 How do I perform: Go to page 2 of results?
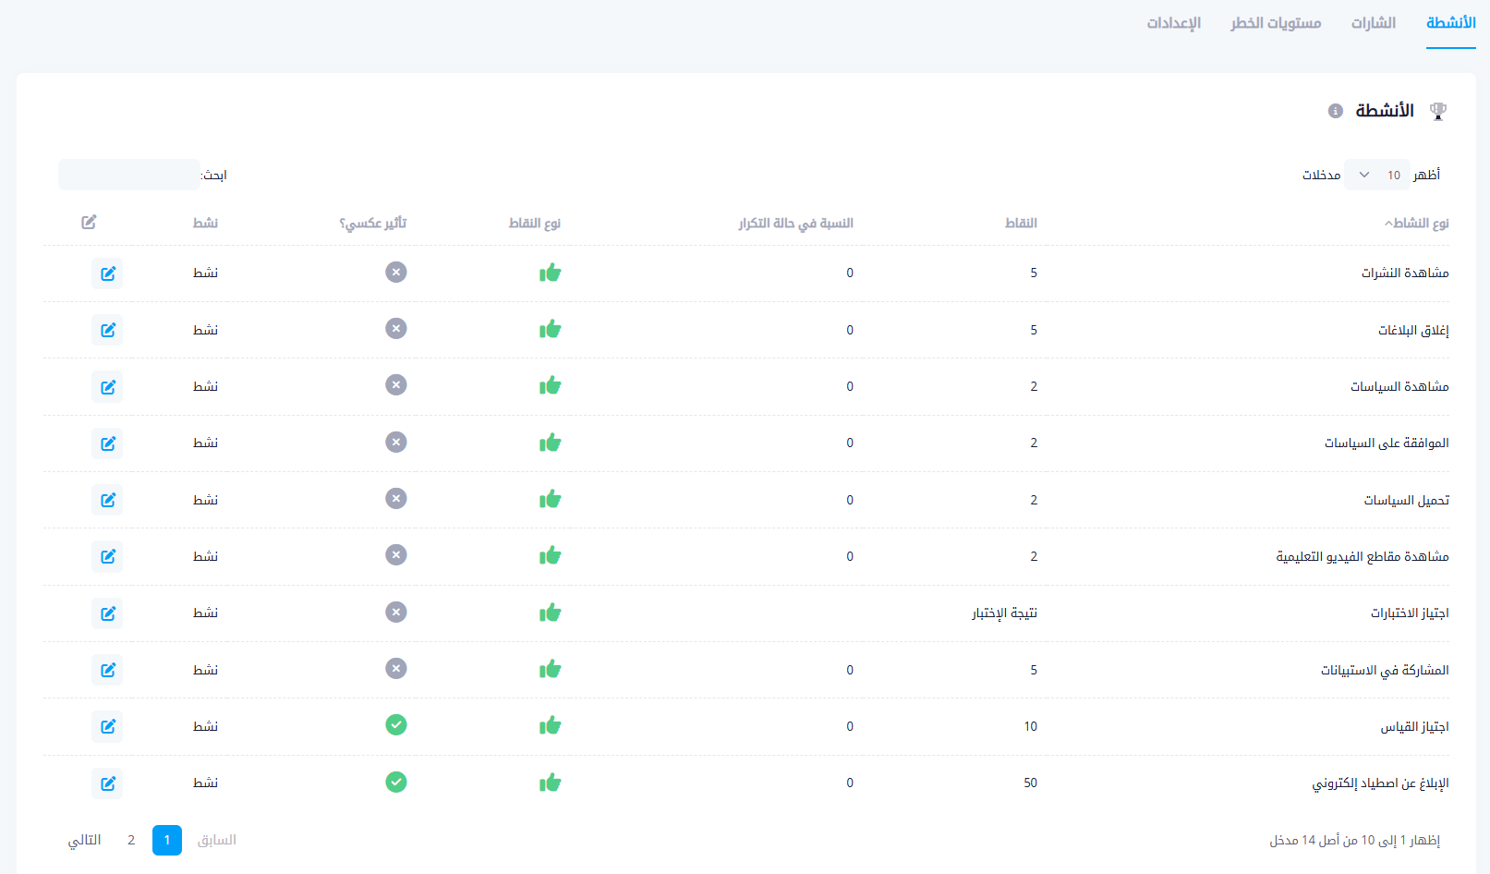click(x=131, y=840)
